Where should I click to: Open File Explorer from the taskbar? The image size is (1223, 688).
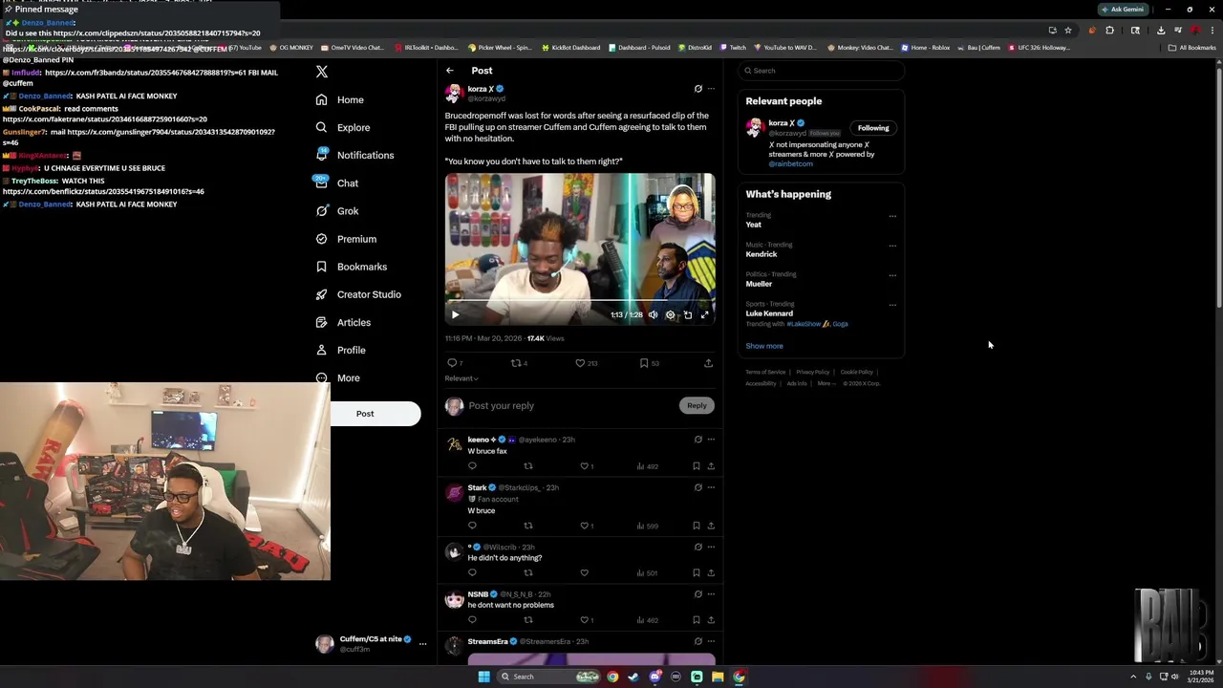click(718, 677)
